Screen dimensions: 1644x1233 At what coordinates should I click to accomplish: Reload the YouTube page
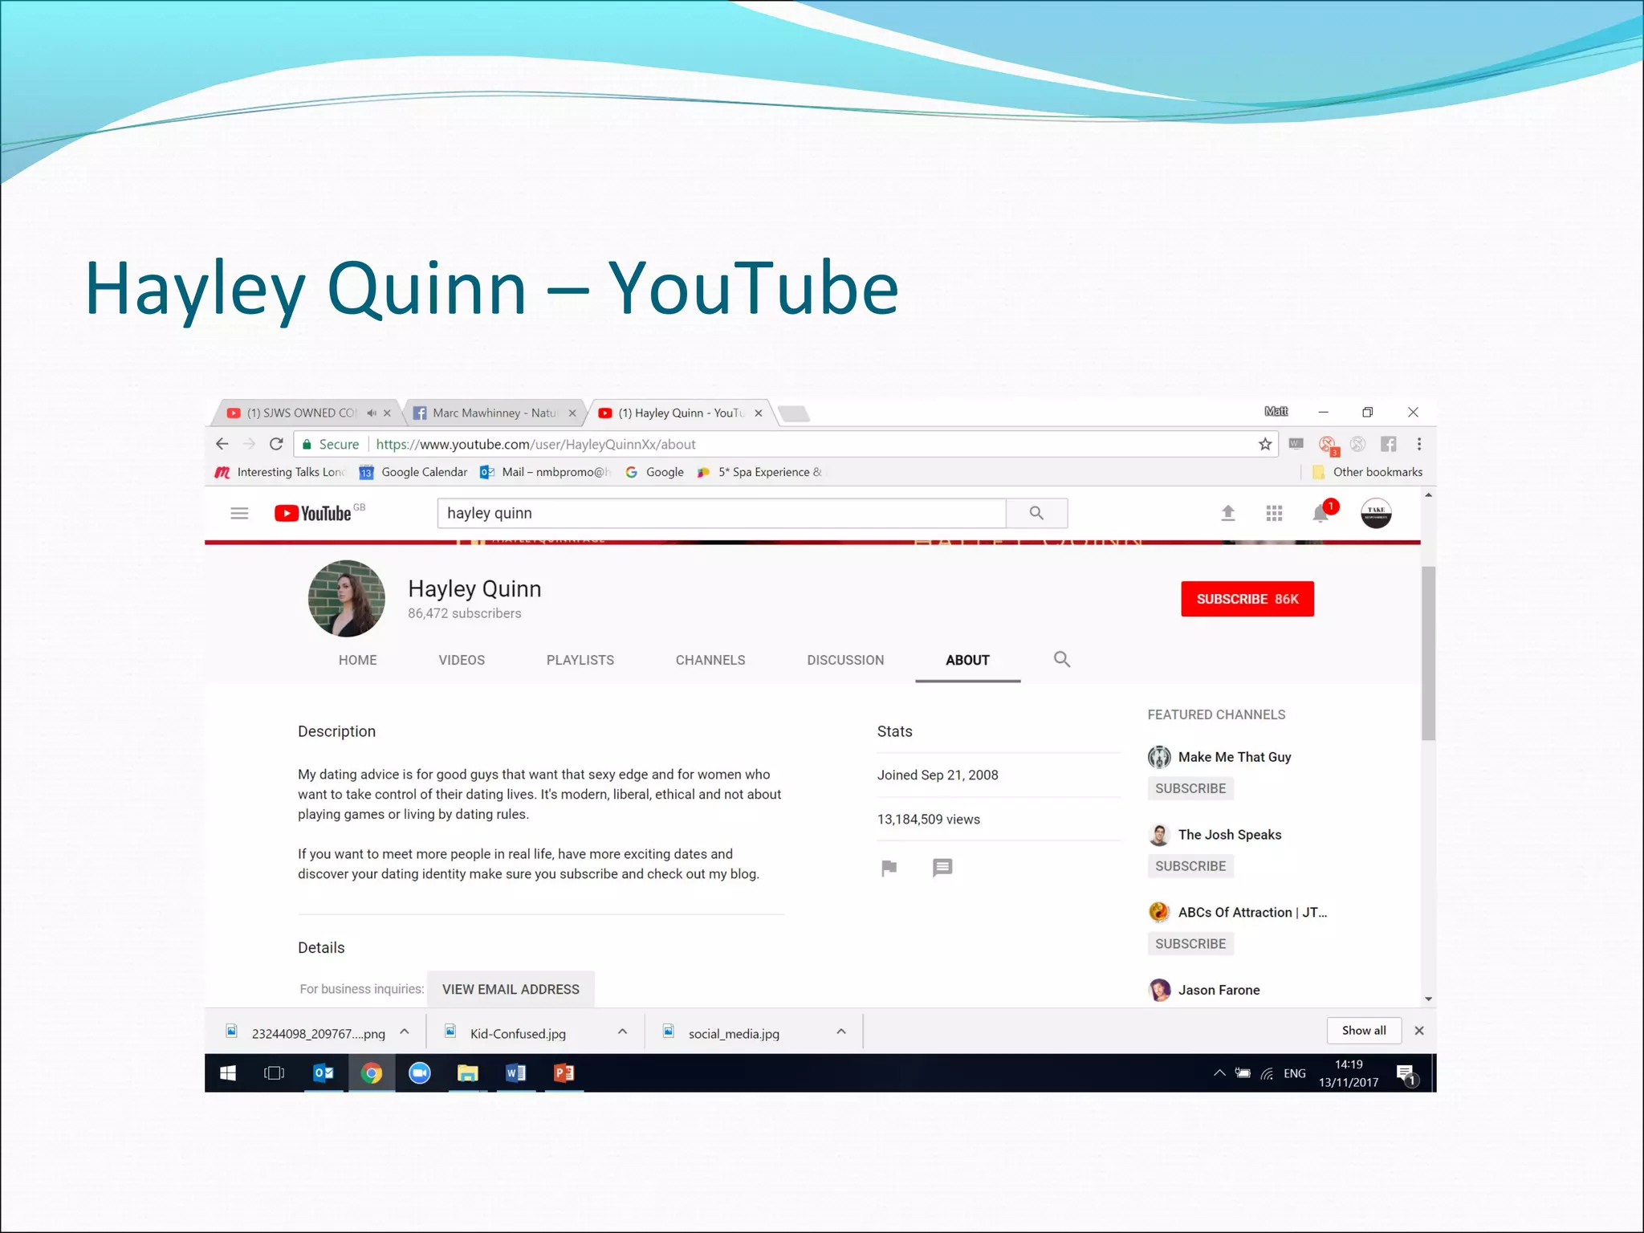tap(276, 444)
